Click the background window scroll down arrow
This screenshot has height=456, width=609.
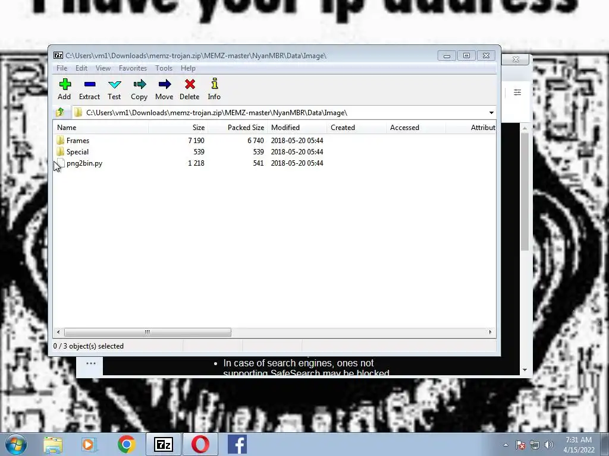(x=525, y=370)
